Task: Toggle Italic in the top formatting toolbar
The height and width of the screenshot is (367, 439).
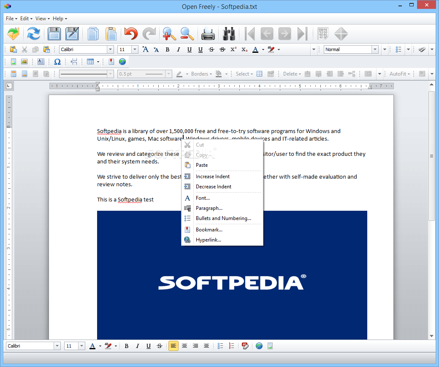Action: (178, 49)
